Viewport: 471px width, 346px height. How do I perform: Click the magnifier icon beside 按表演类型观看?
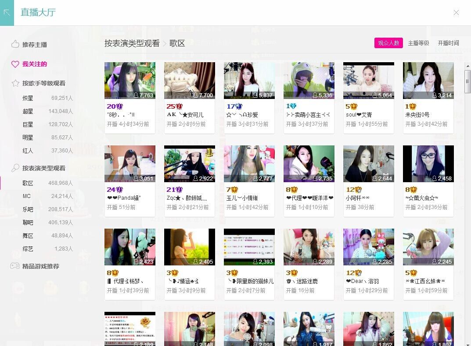pyautogui.click(x=15, y=168)
